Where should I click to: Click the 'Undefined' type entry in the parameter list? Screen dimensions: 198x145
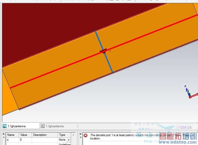pos(65,144)
